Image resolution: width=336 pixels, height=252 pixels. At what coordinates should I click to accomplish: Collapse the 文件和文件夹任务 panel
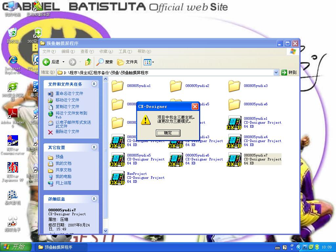pyautogui.click(x=94, y=84)
